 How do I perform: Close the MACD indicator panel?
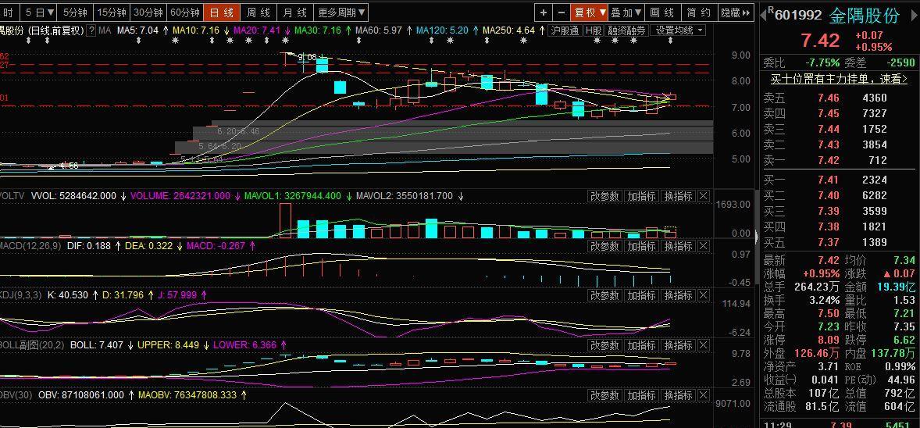tap(703, 246)
